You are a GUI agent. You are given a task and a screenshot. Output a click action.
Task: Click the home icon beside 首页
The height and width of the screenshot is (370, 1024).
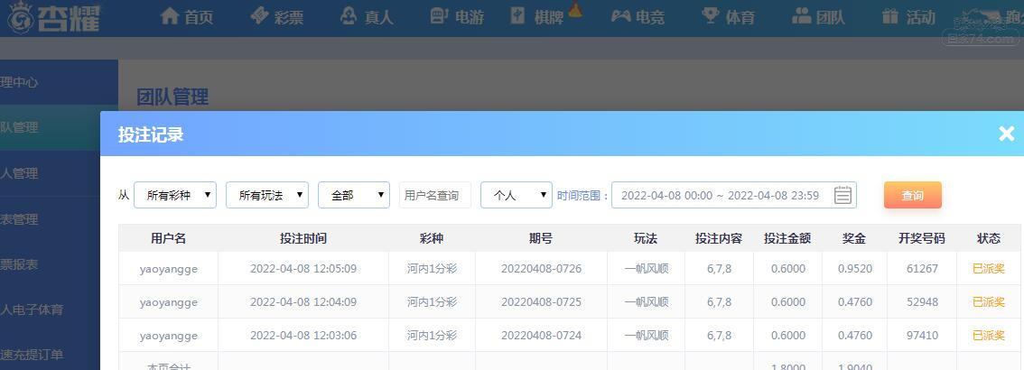tap(170, 15)
